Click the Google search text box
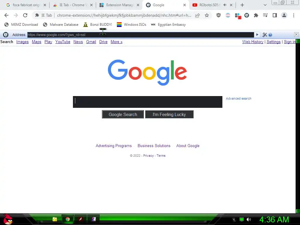This screenshot has height=225, width=300. pos(148,102)
